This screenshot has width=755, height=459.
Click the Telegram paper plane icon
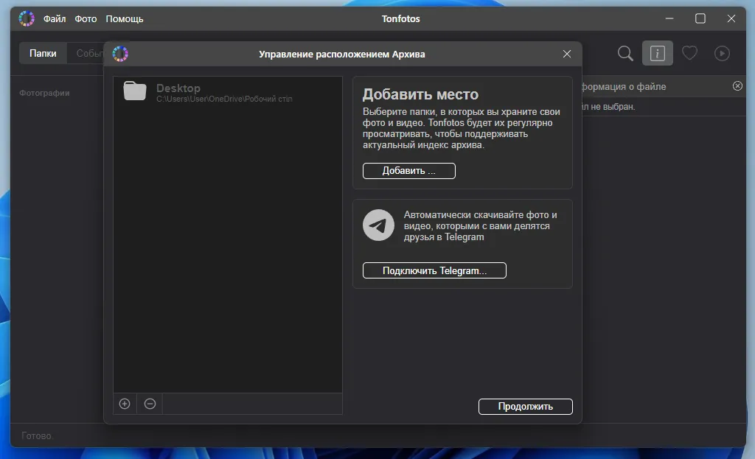[x=379, y=225]
